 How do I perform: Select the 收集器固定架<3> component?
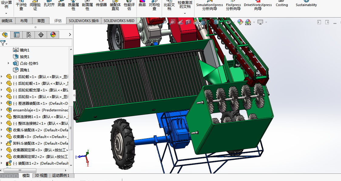click(37, 150)
